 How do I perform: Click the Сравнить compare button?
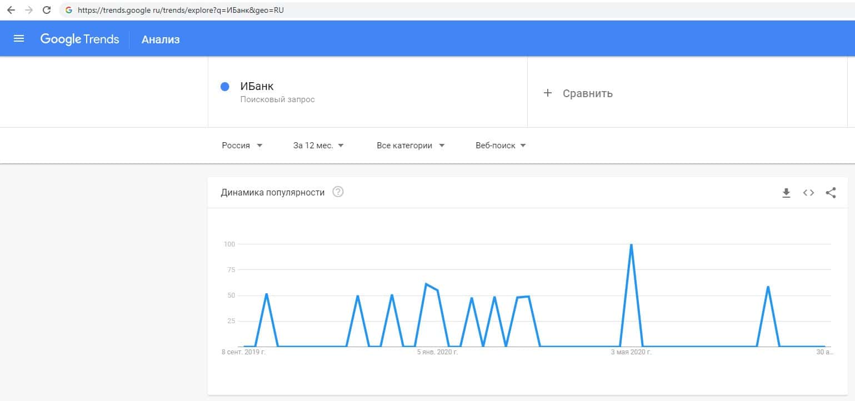[x=587, y=93]
